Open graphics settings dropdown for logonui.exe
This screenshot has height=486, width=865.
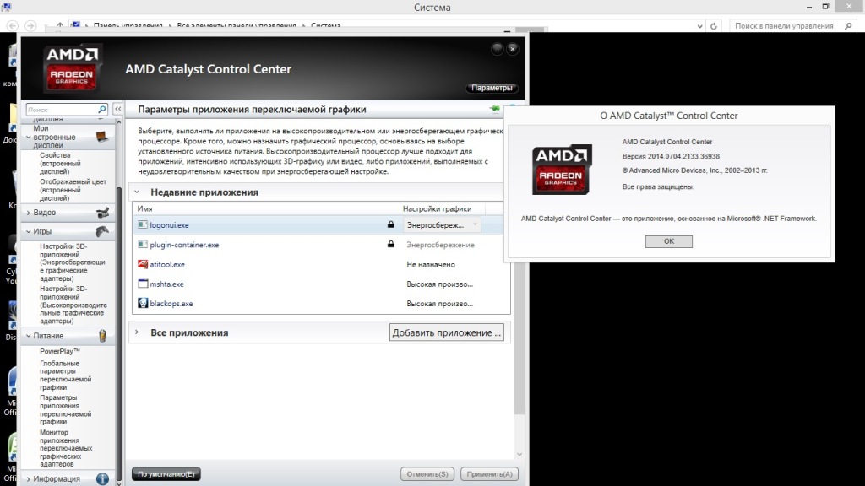pos(442,225)
